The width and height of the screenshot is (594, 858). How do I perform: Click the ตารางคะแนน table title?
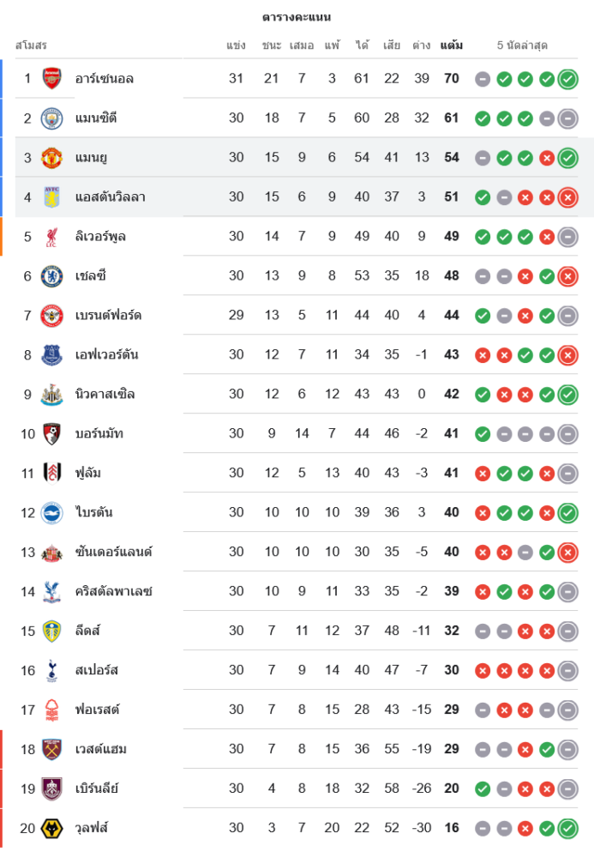(x=297, y=17)
